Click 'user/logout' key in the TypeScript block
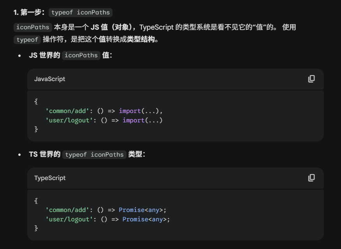 (69, 219)
